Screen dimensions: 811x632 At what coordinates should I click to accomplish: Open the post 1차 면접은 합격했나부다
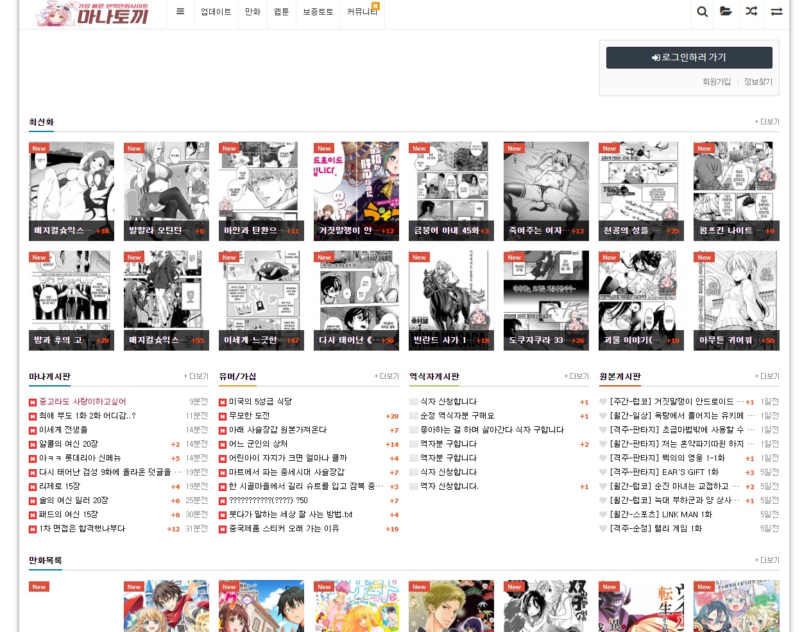82,529
